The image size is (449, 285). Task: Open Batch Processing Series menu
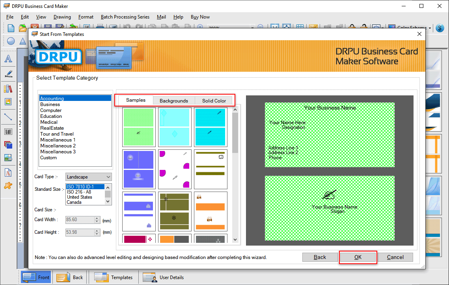(125, 17)
